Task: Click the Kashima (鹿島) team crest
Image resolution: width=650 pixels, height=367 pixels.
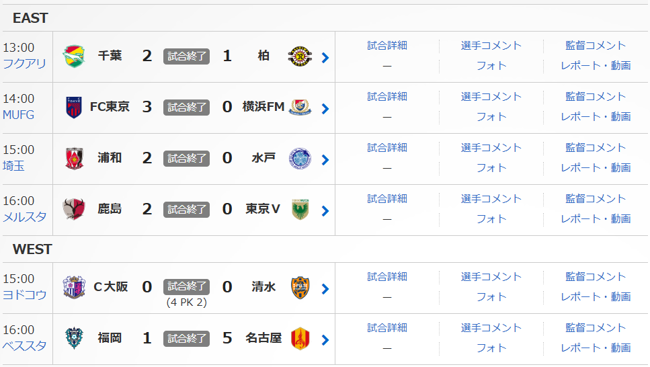Action: click(74, 210)
